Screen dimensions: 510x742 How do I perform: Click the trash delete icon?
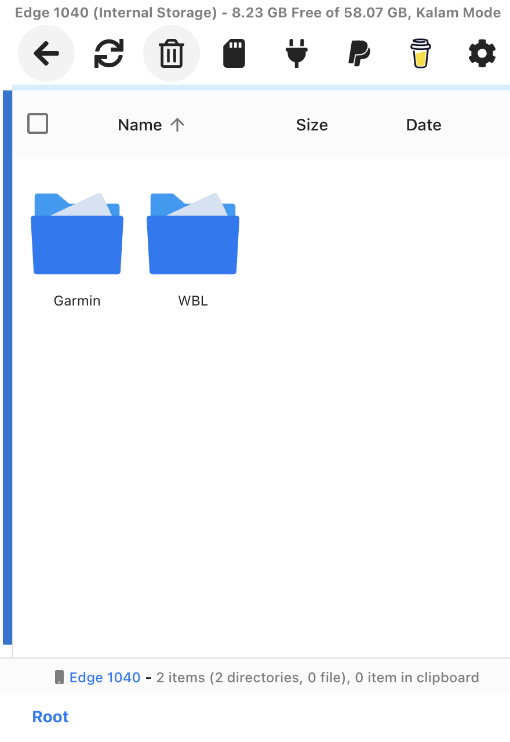[172, 54]
